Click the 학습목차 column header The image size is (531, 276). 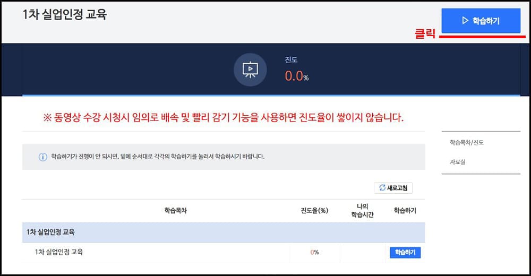[175, 210]
